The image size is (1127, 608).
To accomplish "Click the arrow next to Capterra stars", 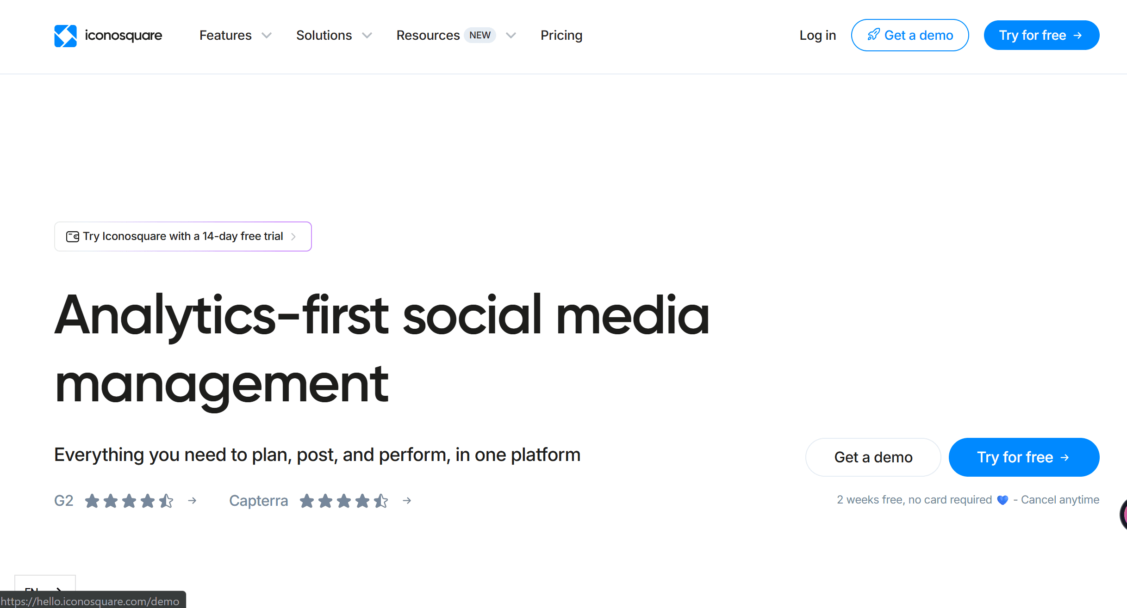I will (407, 501).
